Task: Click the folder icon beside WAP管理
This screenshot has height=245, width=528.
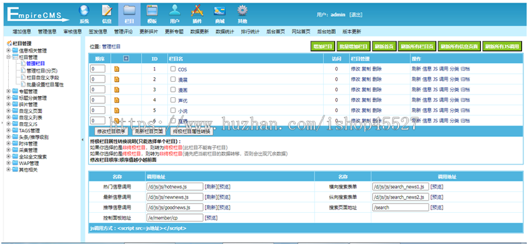Action: pos(15,163)
